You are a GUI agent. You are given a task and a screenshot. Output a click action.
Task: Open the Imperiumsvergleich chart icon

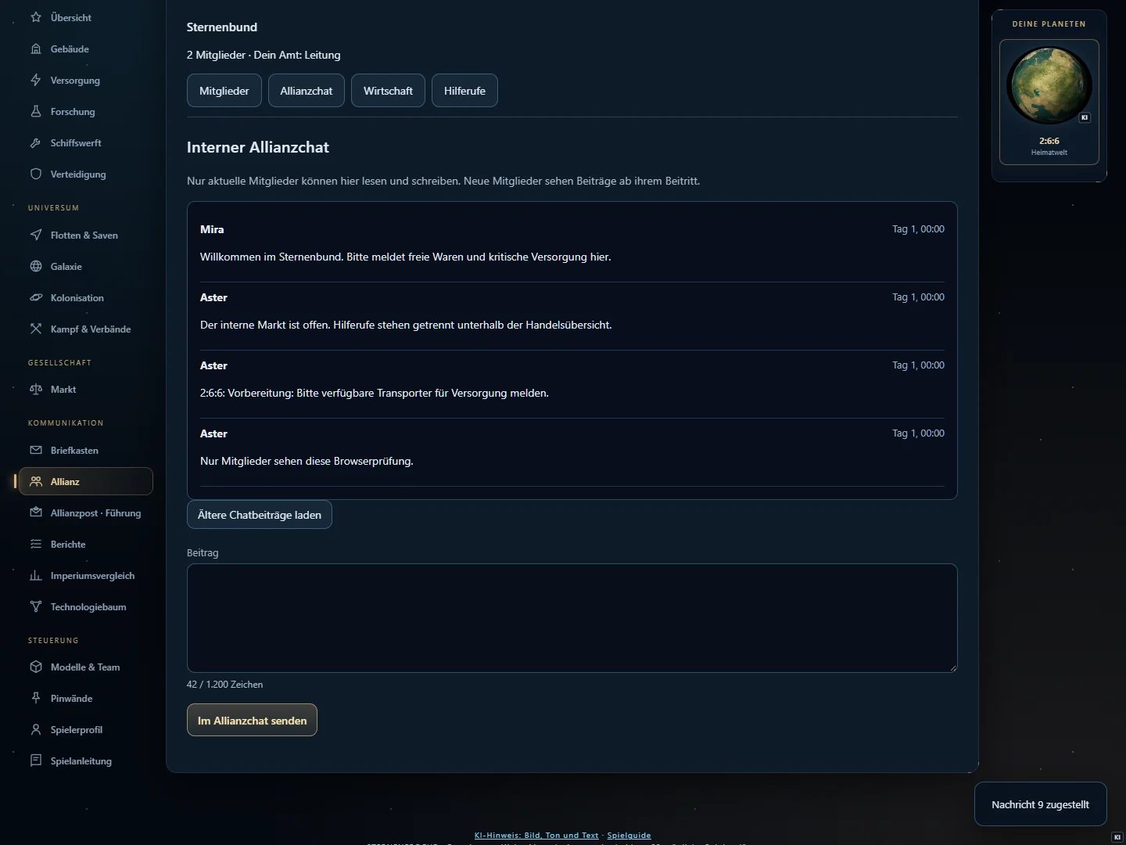click(x=36, y=575)
